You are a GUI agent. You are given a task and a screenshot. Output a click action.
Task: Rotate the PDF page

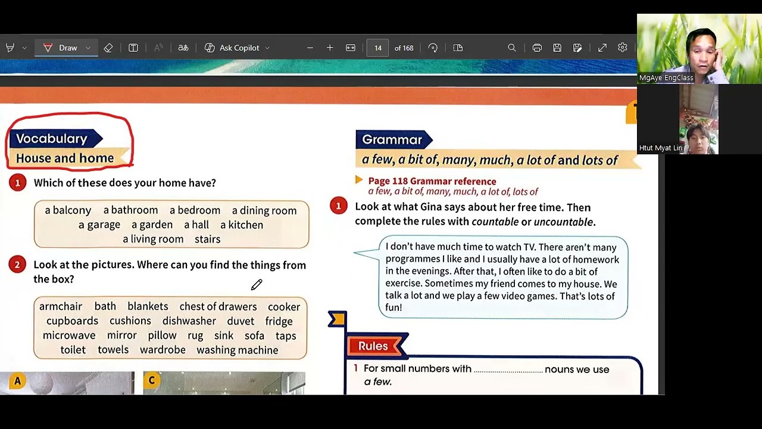[x=433, y=48]
